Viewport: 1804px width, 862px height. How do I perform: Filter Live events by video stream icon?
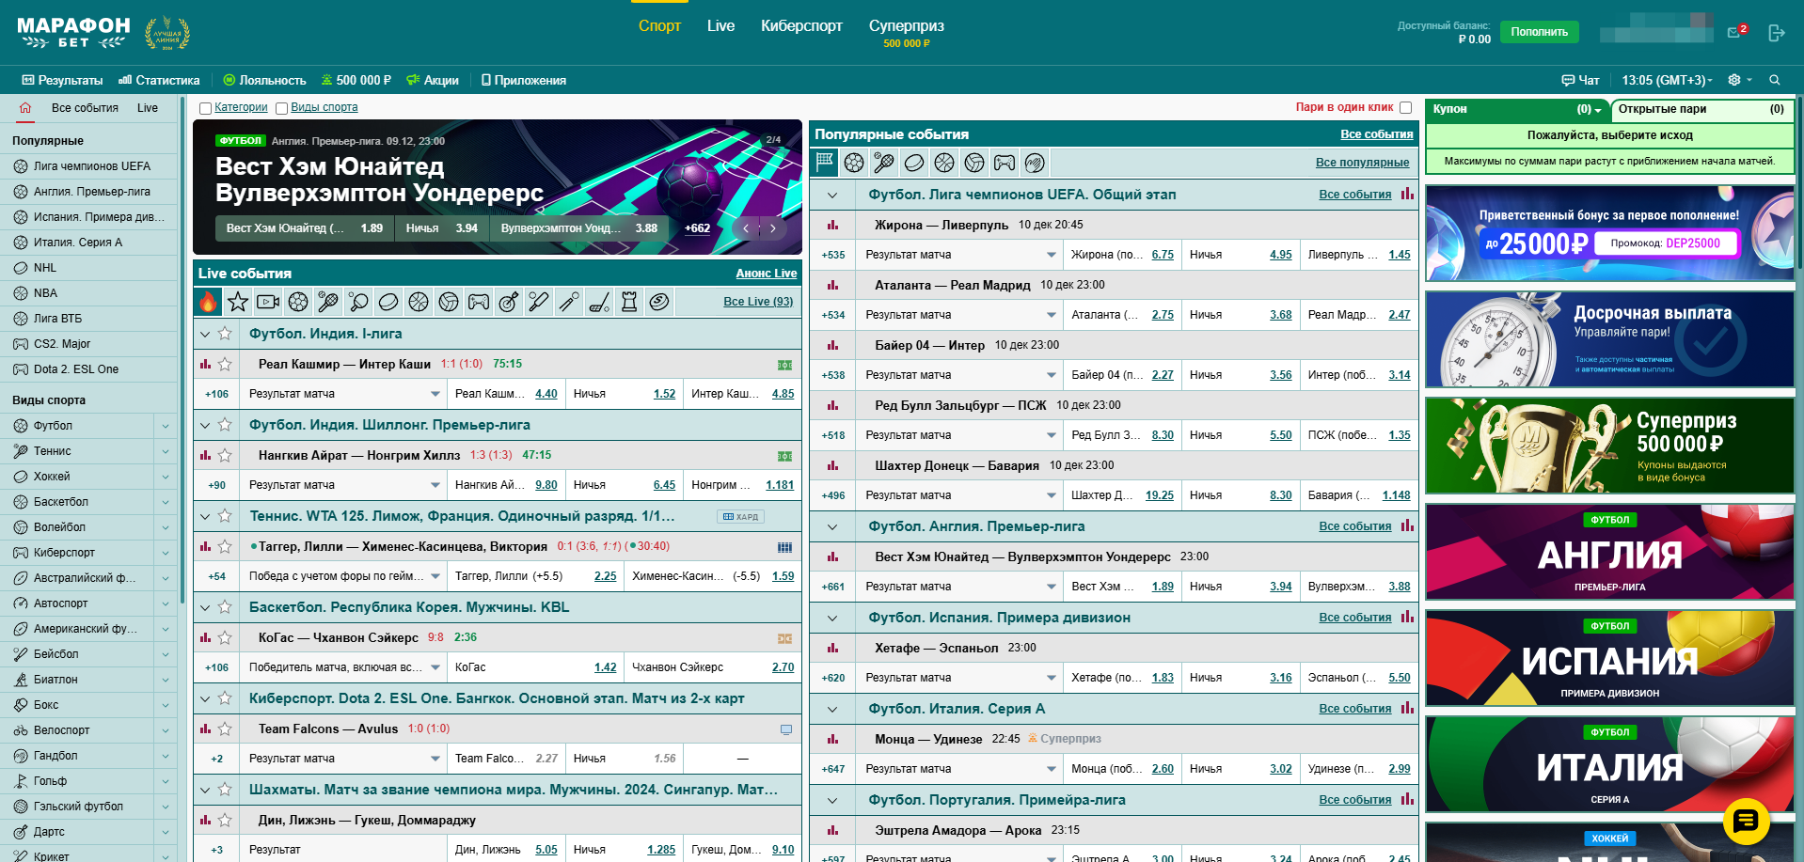268,302
